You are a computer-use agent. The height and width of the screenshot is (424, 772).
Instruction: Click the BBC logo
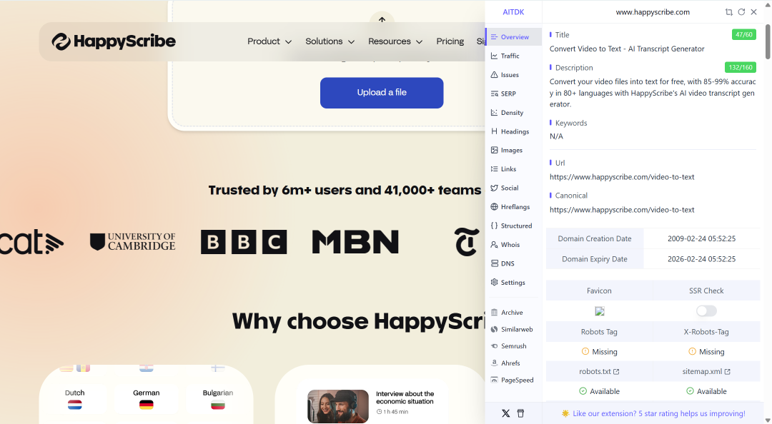click(244, 242)
